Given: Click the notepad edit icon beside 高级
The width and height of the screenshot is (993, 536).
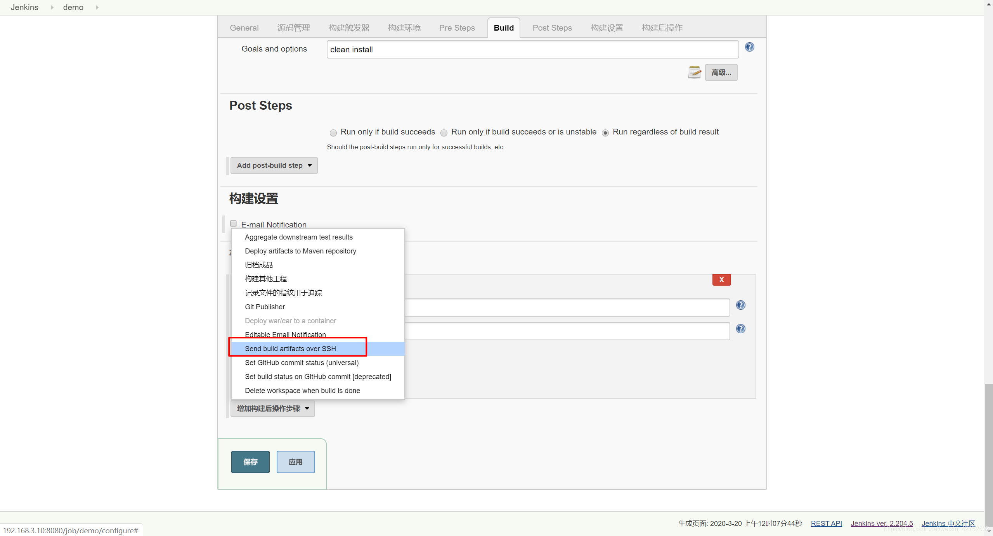Looking at the screenshot, I should [694, 72].
